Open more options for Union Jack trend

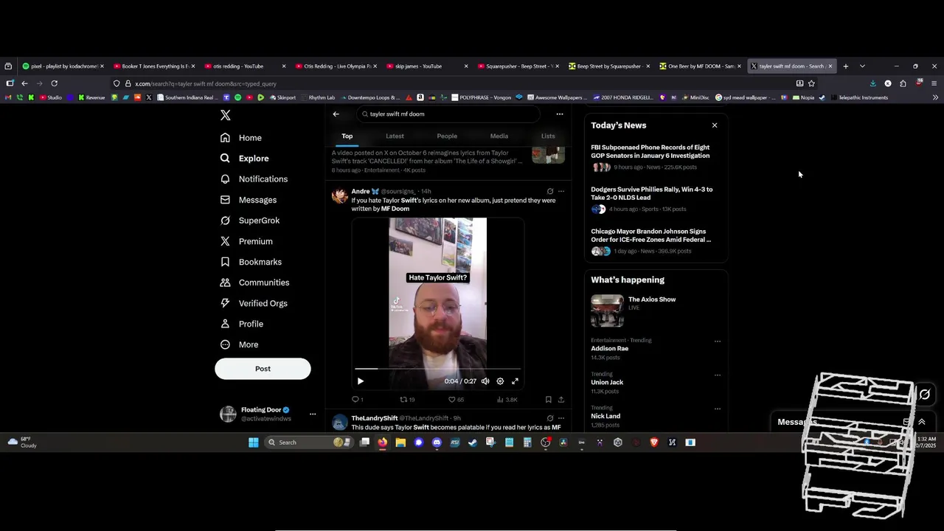tap(718, 375)
